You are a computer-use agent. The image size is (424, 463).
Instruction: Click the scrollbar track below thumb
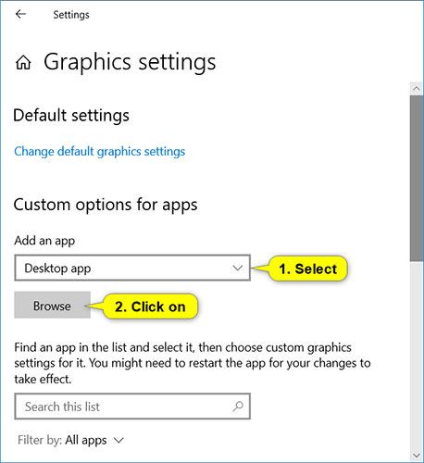tap(417, 355)
